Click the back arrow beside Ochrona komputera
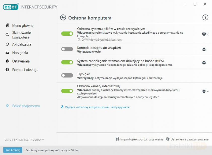Image resolution: width=212 pixels, height=155 pixels. [63, 18]
